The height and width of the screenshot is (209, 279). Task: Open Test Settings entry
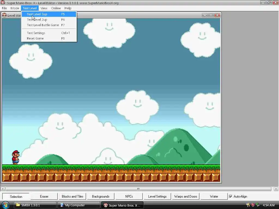[49, 33]
